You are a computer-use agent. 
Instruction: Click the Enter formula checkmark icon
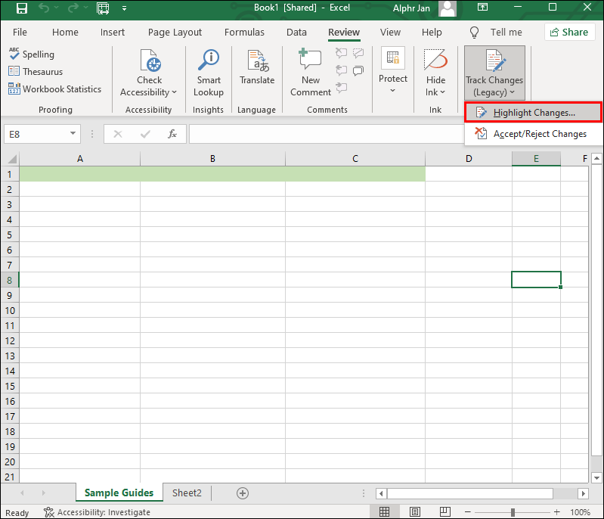tap(145, 134)
